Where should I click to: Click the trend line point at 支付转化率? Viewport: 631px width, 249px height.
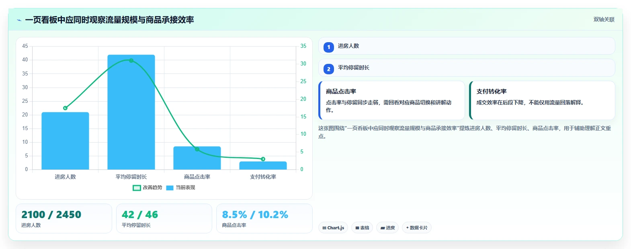263,159
